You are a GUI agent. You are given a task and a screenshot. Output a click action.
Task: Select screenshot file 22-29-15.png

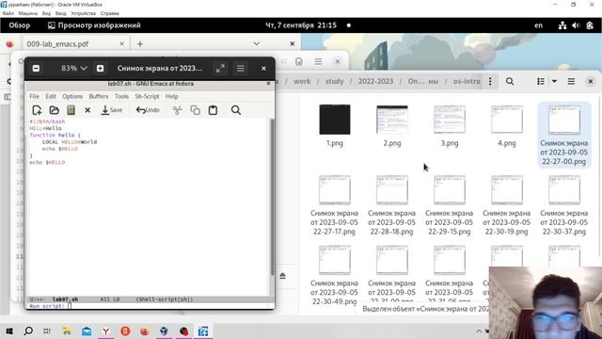(x=450, y=205)
